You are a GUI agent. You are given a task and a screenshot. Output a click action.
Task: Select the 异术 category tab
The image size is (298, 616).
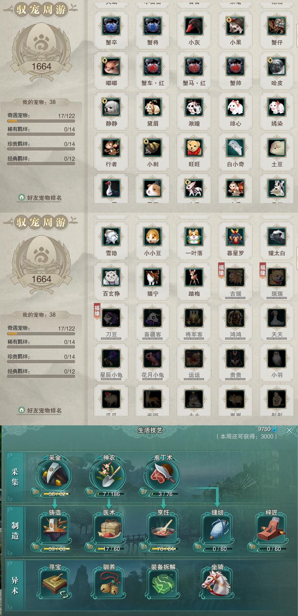15,585
